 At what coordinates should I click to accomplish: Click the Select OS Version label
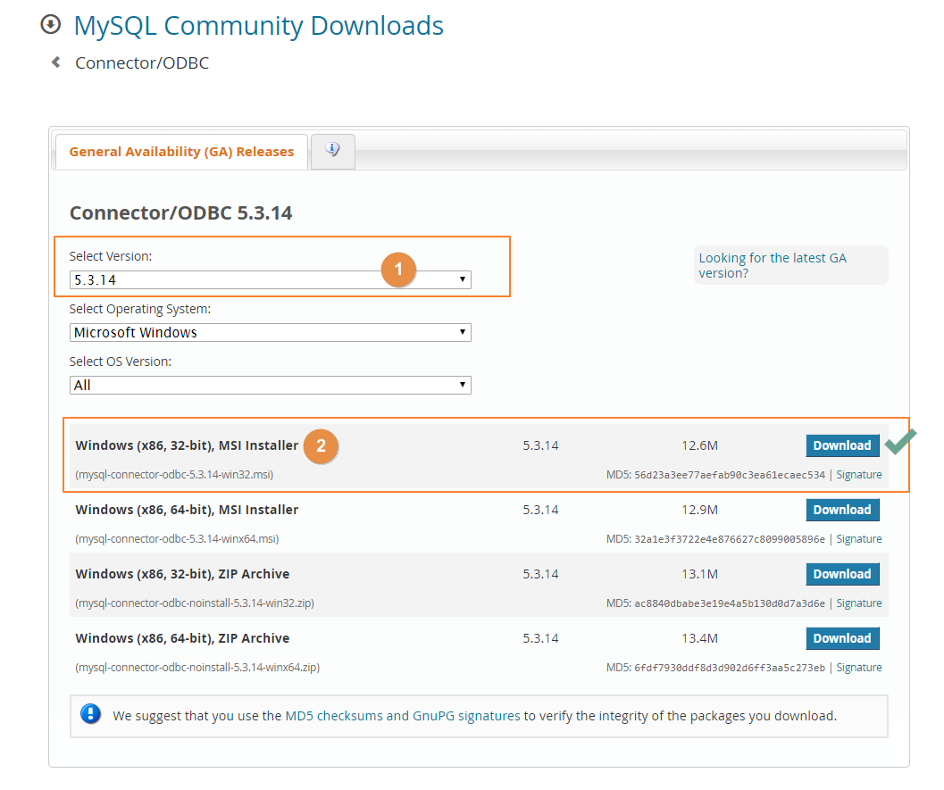(x=121, y=362)
